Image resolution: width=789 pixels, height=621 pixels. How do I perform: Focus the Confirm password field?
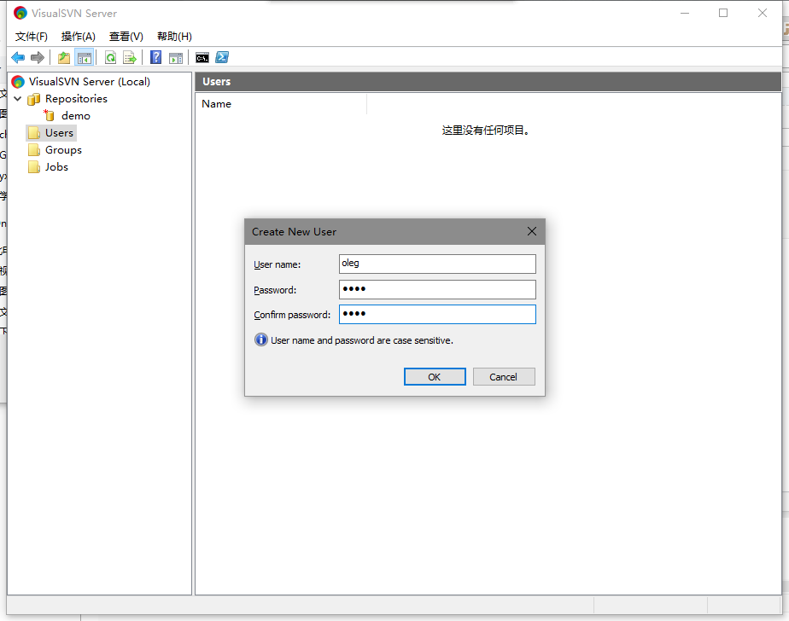(437, 314)
